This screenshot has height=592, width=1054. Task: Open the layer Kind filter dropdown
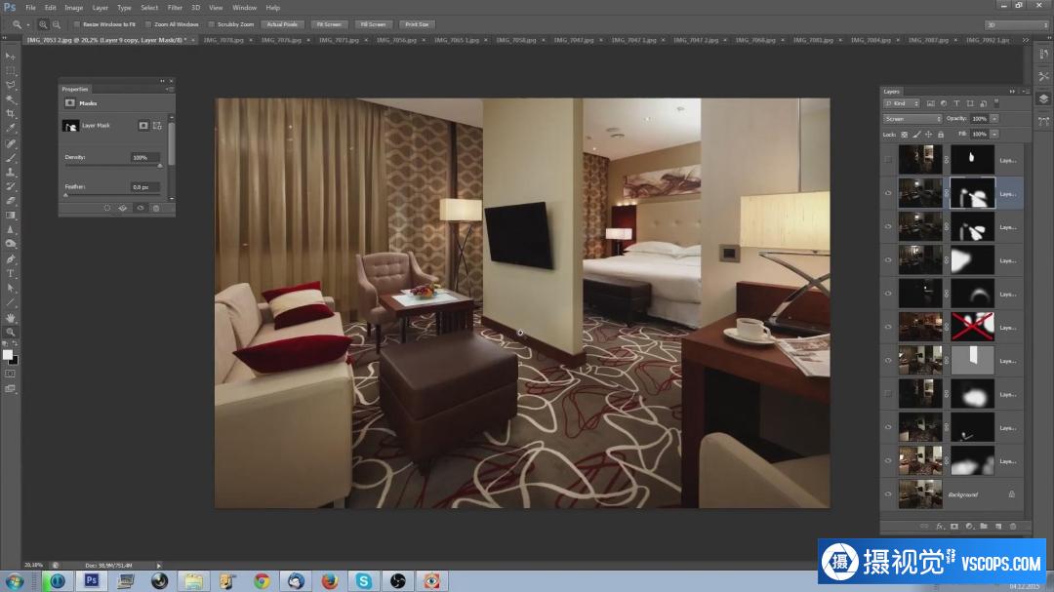pyautogui.click(x=902, y=103)
